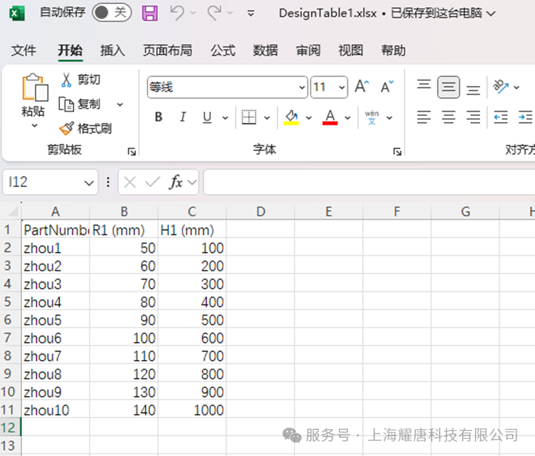
Task: Open the 文件 menu
Action: [24, 50]
